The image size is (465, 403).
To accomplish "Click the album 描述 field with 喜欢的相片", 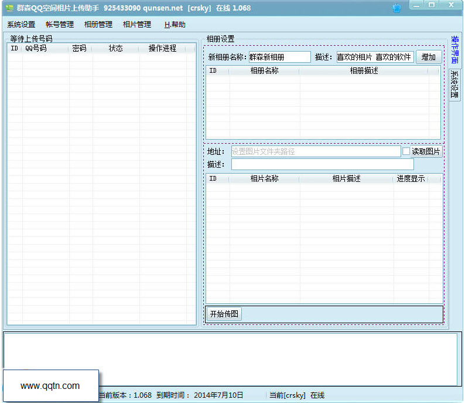I will (x=375, y=57).
